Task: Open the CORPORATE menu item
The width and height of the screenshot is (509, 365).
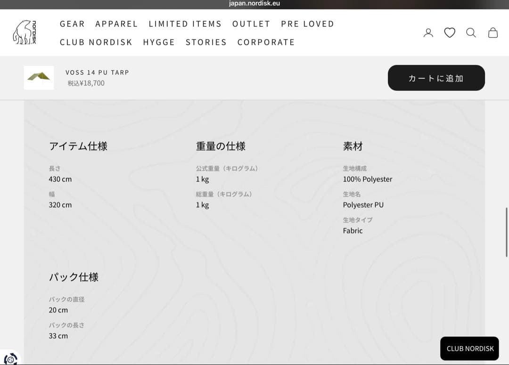Action: [266, 42]
